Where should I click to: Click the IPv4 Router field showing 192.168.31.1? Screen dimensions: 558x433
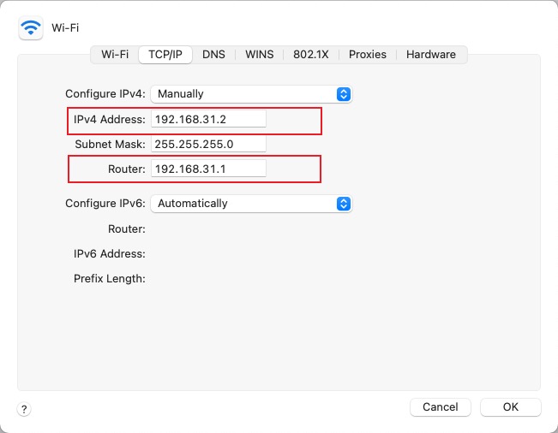(x=208, y=169)
